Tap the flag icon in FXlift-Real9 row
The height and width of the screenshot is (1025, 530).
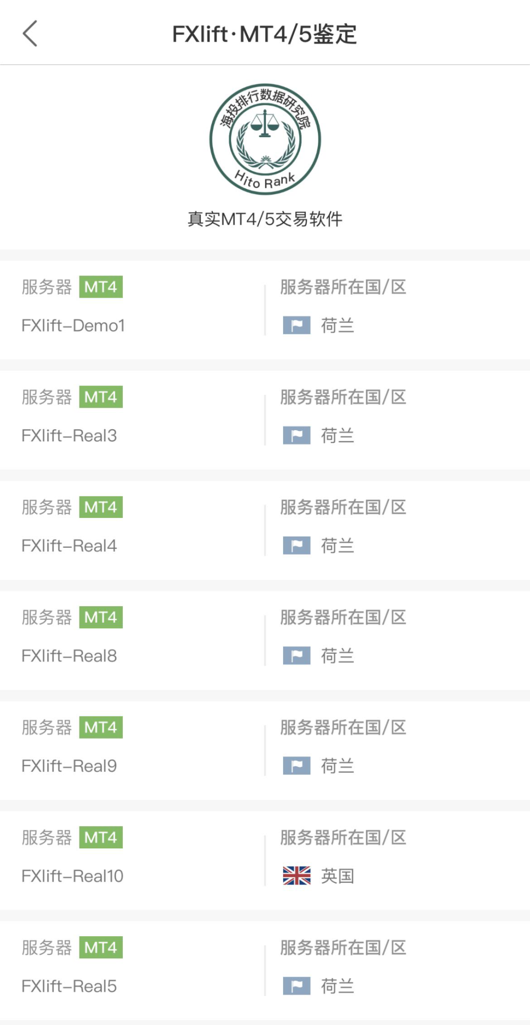tap(296, 766)
